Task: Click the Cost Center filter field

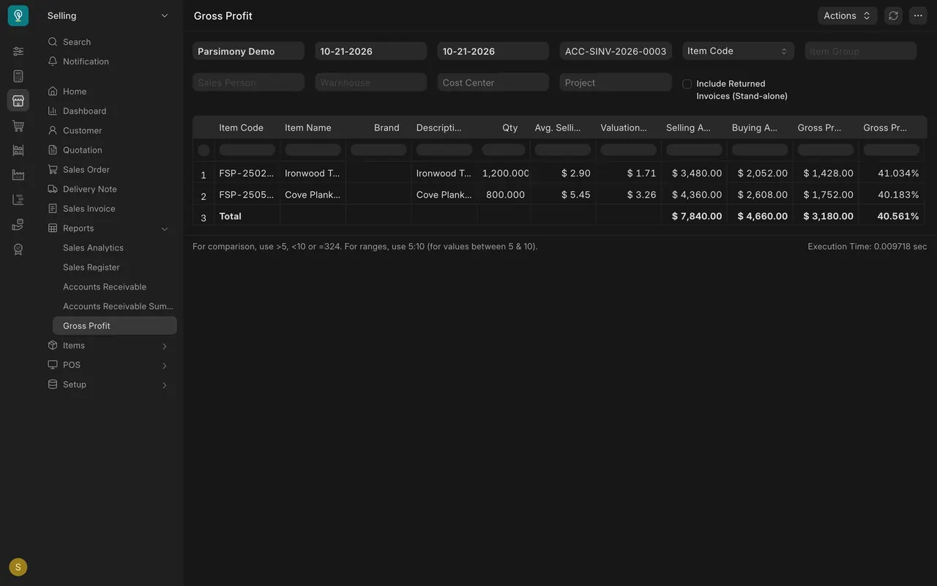Action: pyautogui.click(x=493, y=82)
